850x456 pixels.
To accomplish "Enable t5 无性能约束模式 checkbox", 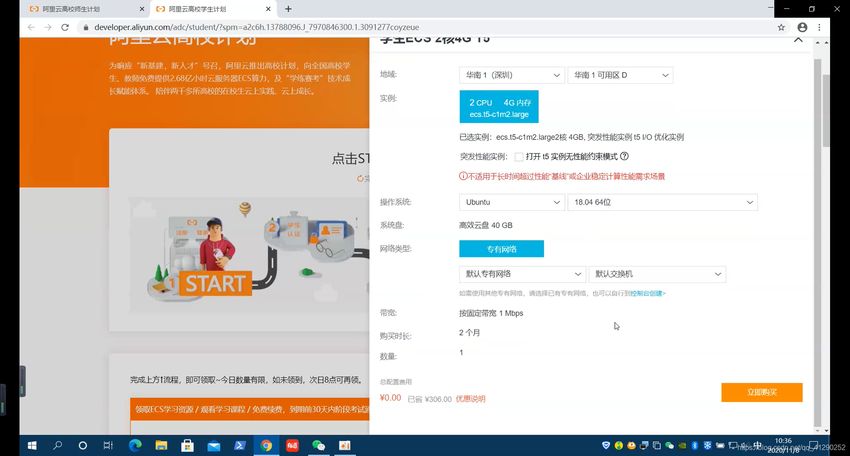I will click(519, 157).
